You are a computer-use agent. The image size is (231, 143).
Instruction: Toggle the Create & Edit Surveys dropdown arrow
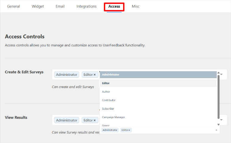tap(221, 75)
